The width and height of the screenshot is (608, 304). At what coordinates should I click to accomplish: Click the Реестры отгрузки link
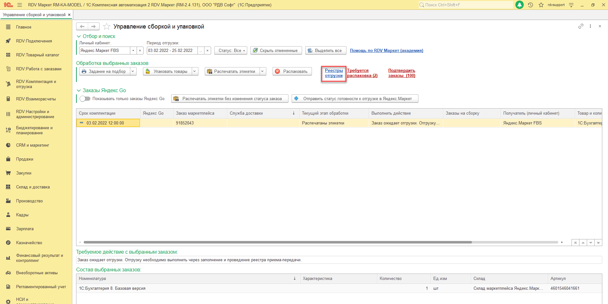click(333, 73)
